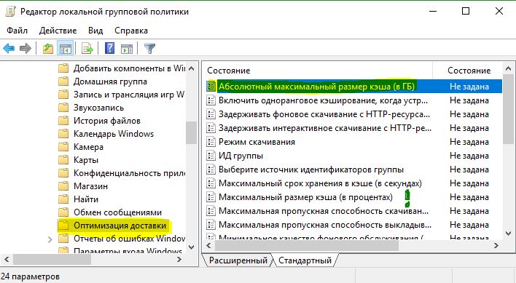Open the Файл menu
Screen dimensions: 516x283
17,31
